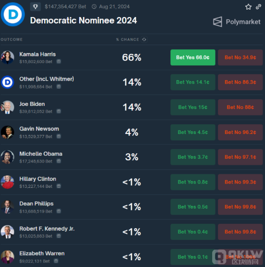Click Bet Yes 66.0¢ for Harris
This screenshot has width=265, height=267.
tap(193, 57)
